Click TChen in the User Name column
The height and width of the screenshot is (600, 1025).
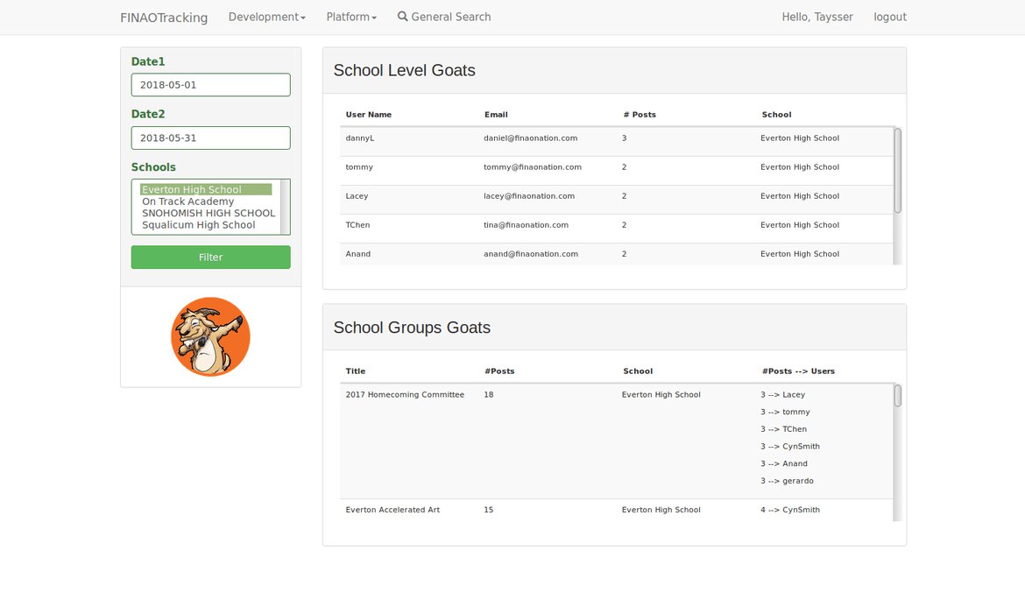point(357,225)
